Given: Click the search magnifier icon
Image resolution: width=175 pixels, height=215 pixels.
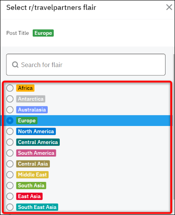Looking at the screenshot, I should click(x=15, y=64).
